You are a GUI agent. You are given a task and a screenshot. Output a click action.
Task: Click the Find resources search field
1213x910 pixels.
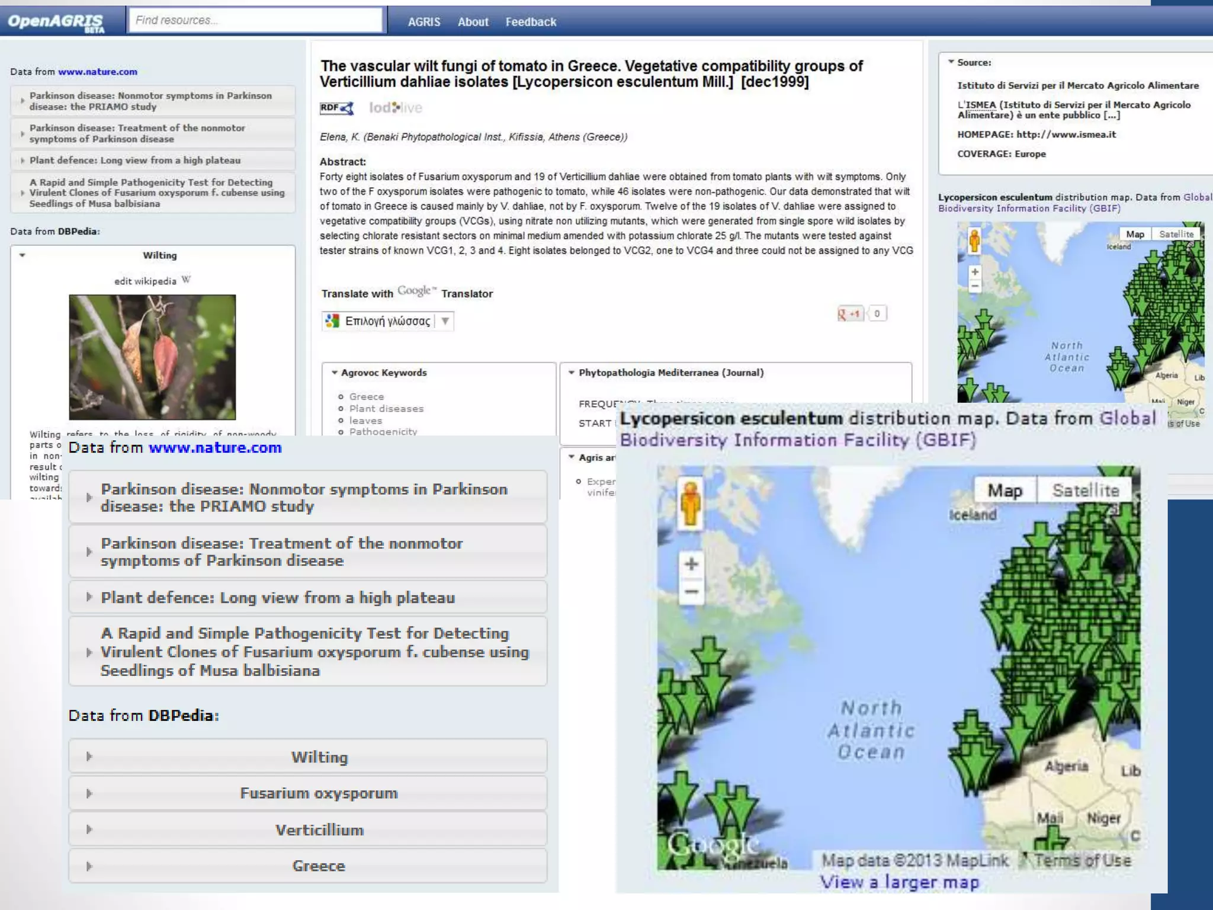255,21
